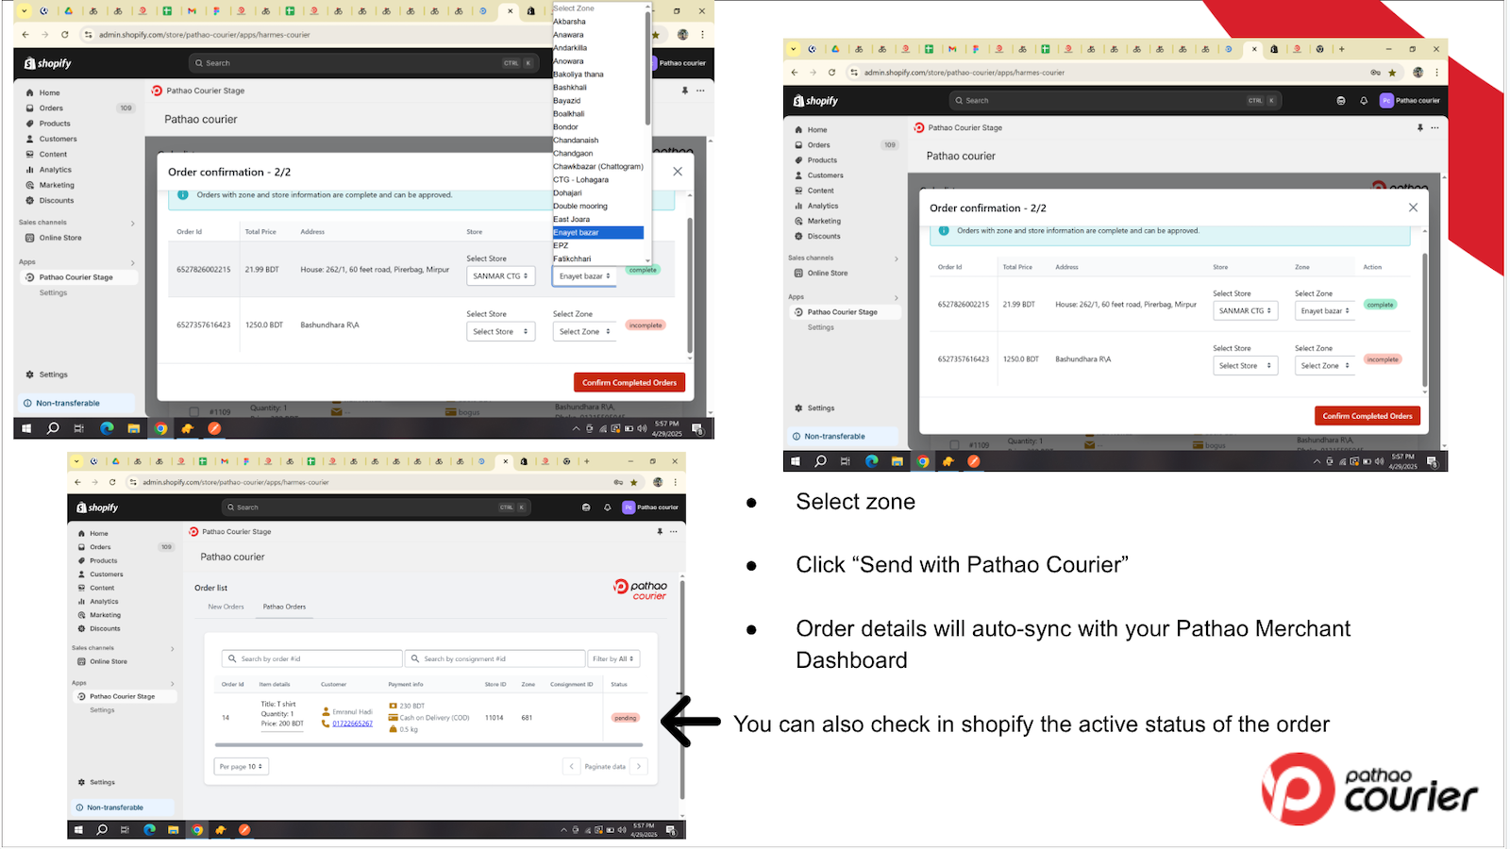Open Products icon in Order list screenshot sidebar
This screenshot has width=1510, height=849.
click(81, 560)
